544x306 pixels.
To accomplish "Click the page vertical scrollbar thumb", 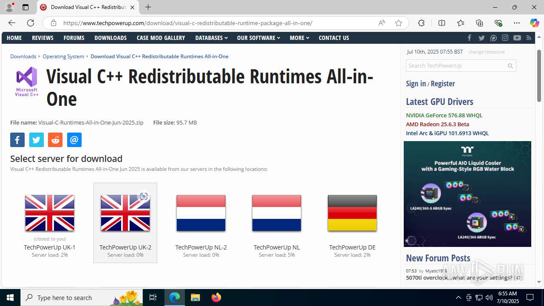I will [x=539, y=76].
